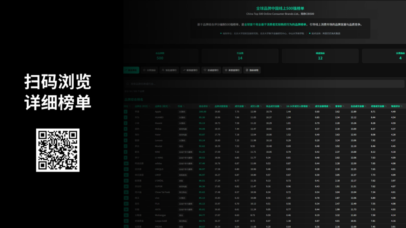Click the QR code image
The height and width of the screenshot is (228, 406).
coord(58,150)
